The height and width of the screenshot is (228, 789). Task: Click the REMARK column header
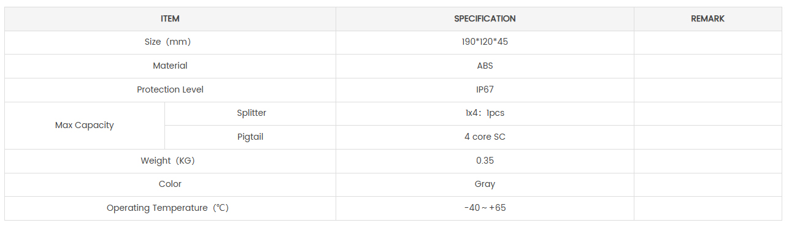coord(707,19)
